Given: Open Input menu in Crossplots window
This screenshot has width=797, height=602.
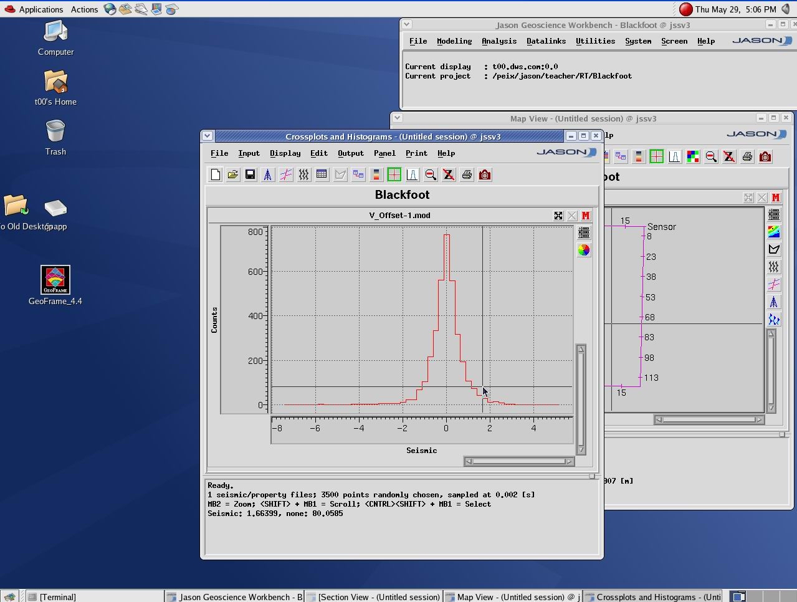Looking at the screenshot, I should tap(249, 153).
